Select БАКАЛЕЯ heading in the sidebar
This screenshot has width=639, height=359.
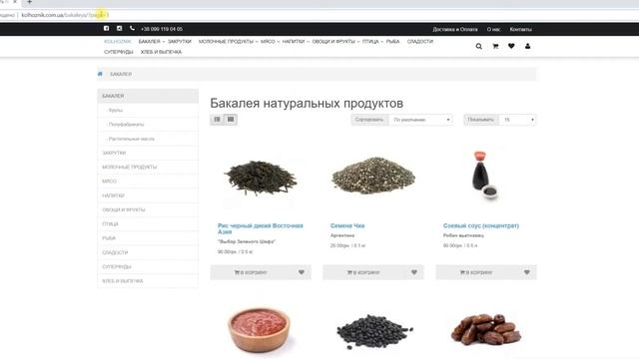[148, 96]
